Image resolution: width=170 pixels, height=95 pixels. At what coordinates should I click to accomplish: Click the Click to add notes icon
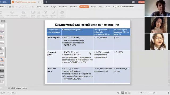click(x=9, y=88)
